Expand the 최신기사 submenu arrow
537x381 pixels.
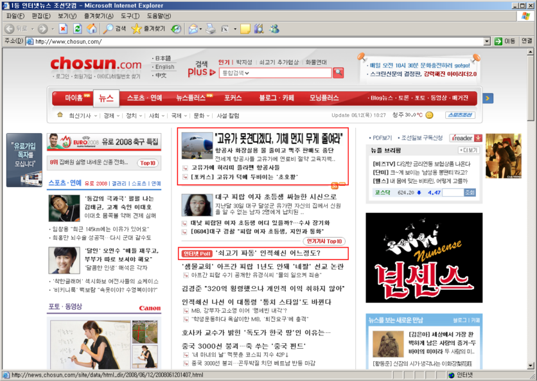(96, 116)
